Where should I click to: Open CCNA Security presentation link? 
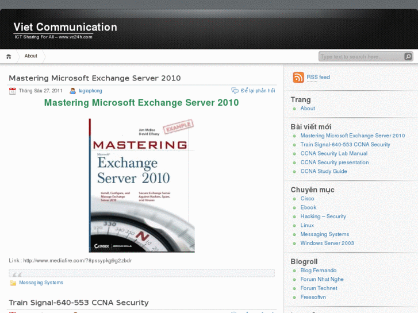[x=335, y=162]
